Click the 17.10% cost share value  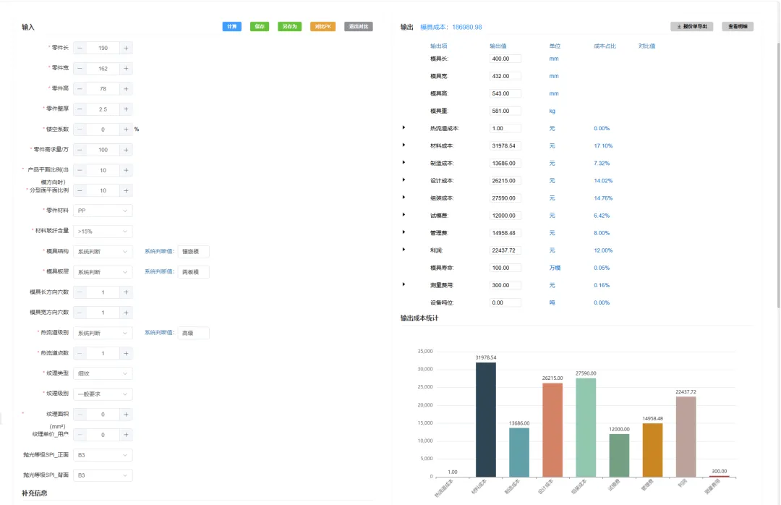603,146
